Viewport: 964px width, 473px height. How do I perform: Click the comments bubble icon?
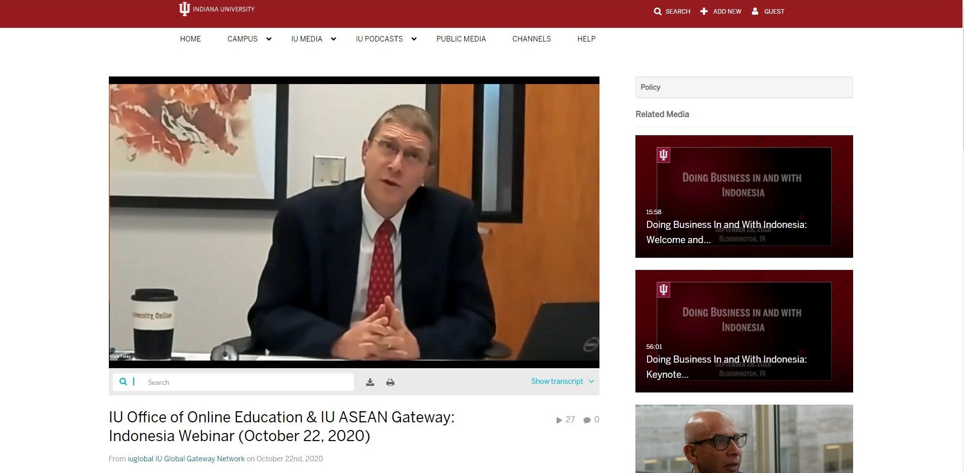click(x=587, y=420)
